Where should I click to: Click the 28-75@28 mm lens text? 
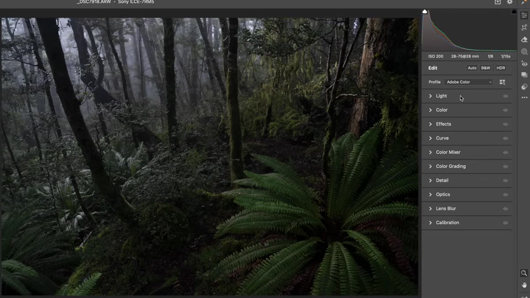coord(465,56)
